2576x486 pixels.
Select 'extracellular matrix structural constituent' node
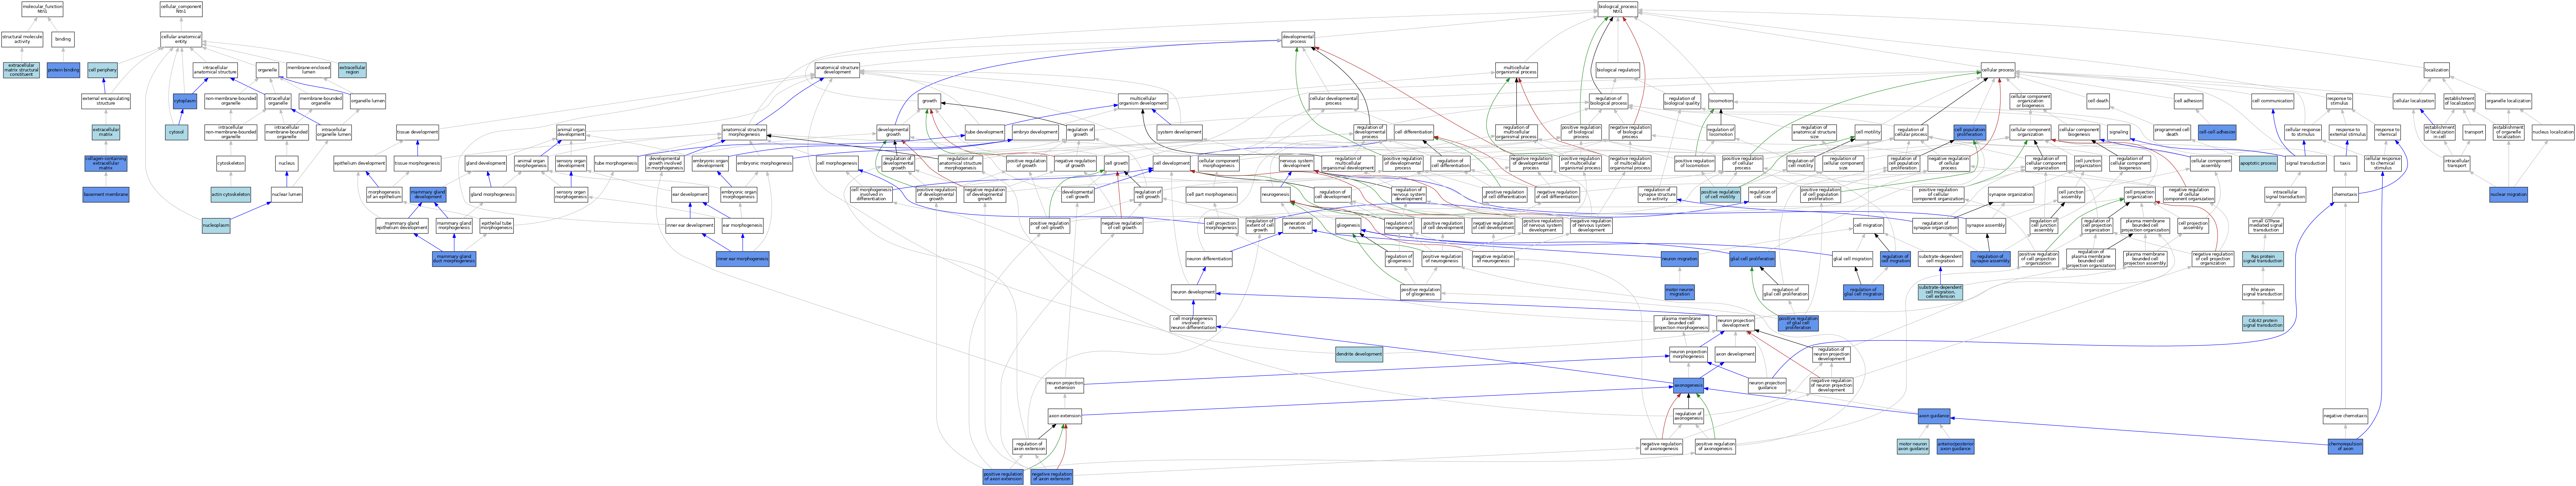pyautogui.click(x=21, y=70)
